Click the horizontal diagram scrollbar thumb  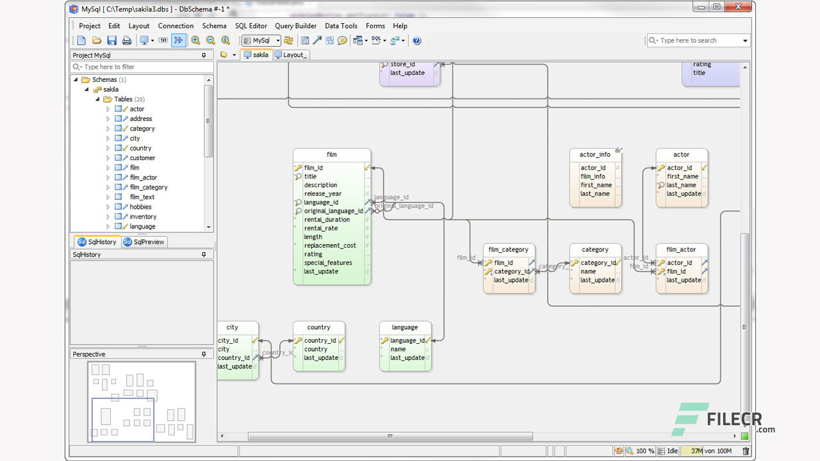(390, 436)
